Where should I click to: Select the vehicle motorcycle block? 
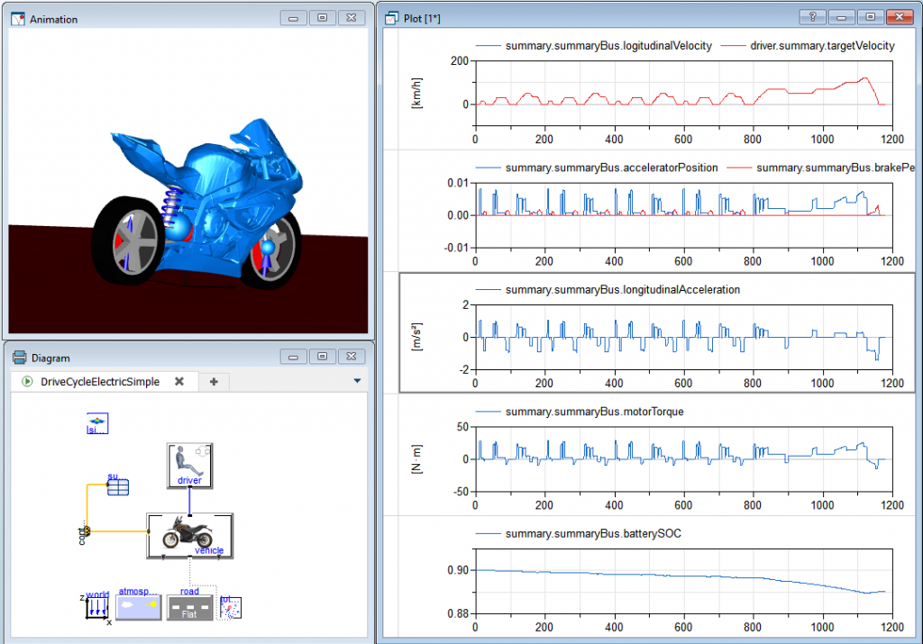[x=189, y=535]
